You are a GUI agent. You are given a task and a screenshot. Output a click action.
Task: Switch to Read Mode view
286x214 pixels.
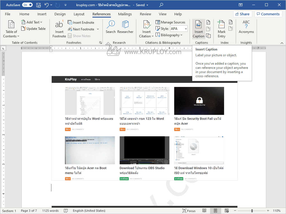[204, 211]
